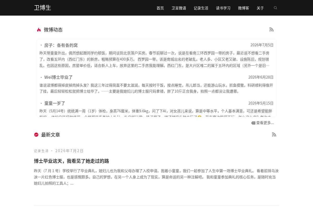This screenshot has width=313, height=208.
Task: Go to 首页 in the navigation bar
Action: click(160, 8)
